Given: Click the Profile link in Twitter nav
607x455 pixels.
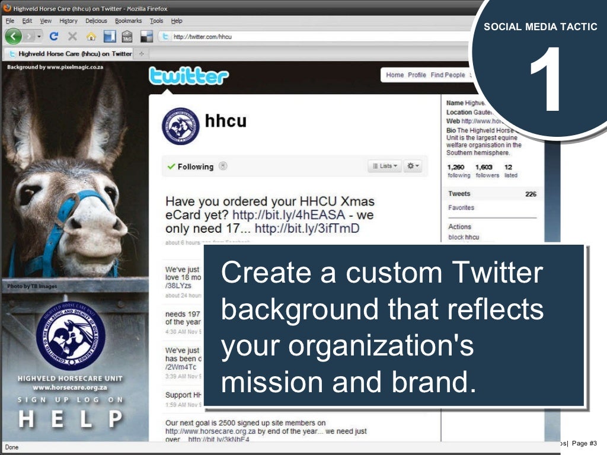Looking at the screenshot, I should tap(417, 75).
